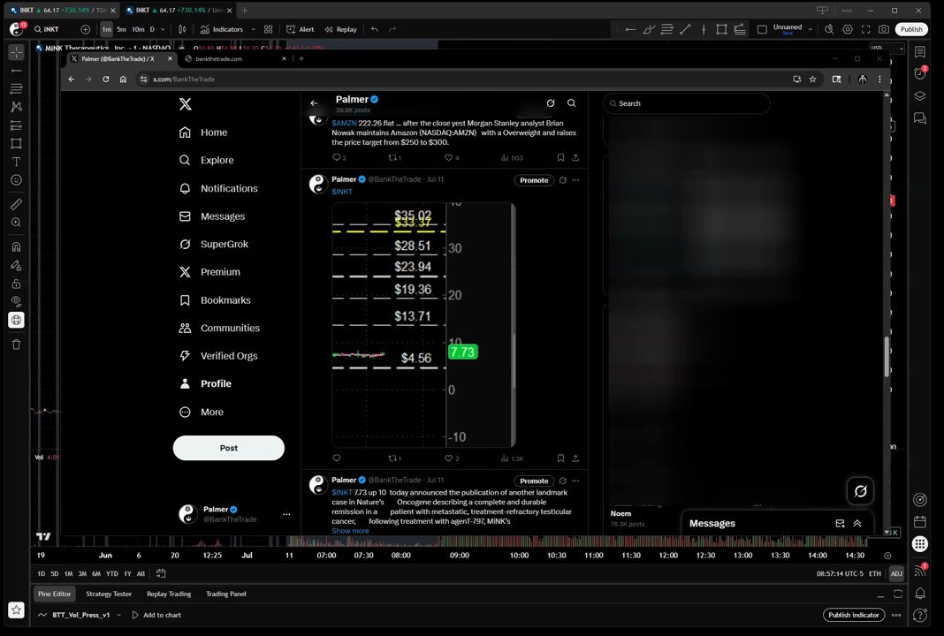Viewport: 944px width, 636px height.
Task: Toggle hide all drawings eye icon
Action: pos(16,301)
